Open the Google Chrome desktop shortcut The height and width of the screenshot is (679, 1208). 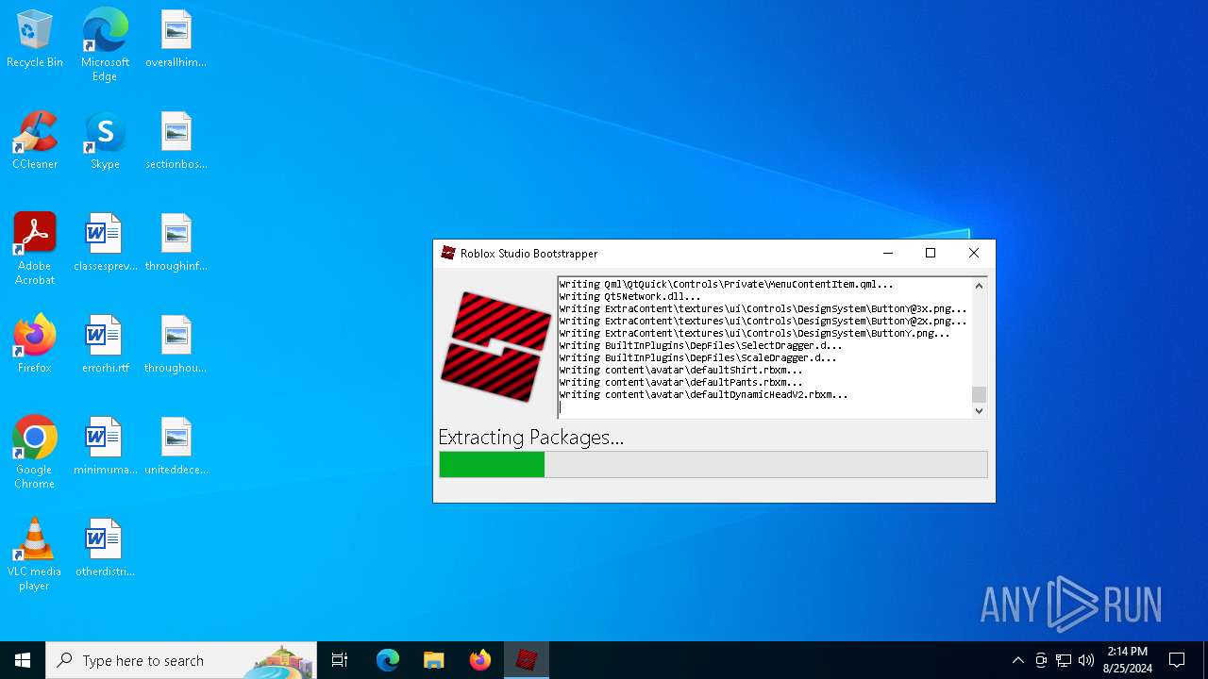35,453
